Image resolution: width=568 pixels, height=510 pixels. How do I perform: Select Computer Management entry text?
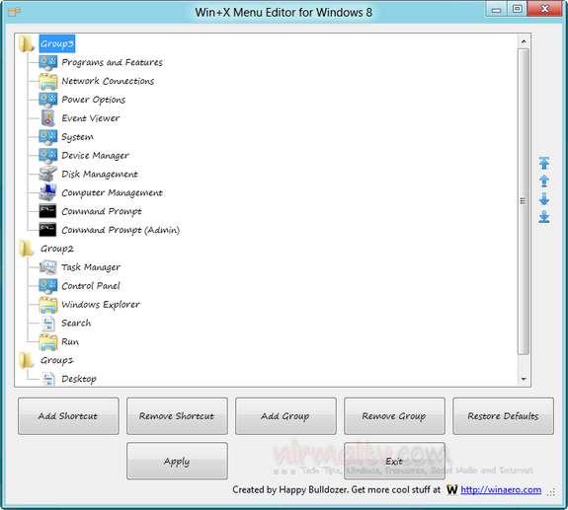(x=112, y=192)
